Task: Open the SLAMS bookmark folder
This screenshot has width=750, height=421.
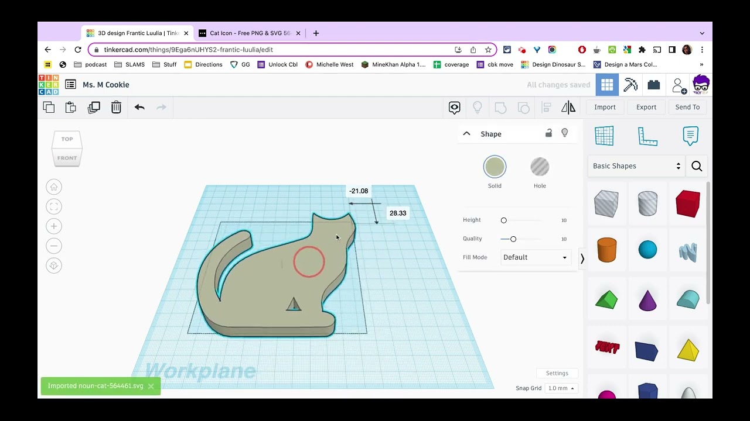Action: click(x=129, y=64)
